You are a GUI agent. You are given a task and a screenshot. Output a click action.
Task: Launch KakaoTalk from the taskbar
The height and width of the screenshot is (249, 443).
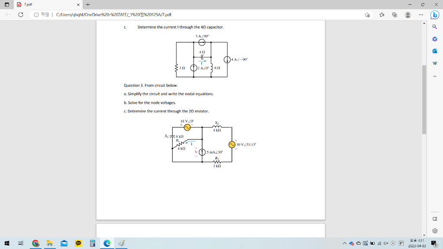point(78,243)
